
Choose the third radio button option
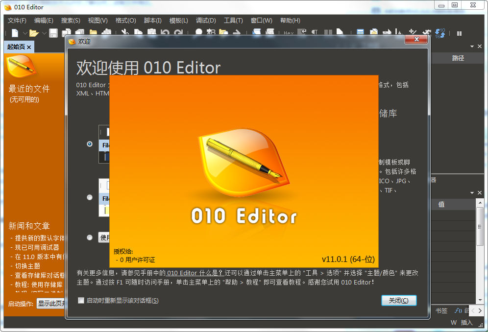click(89, 237)
